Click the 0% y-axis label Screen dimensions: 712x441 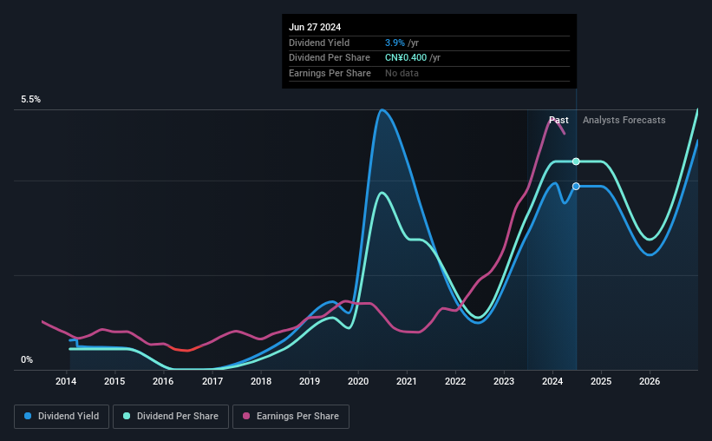coord(27,359)
